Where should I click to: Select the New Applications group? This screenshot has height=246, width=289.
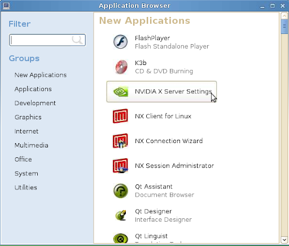pos(41,75)
